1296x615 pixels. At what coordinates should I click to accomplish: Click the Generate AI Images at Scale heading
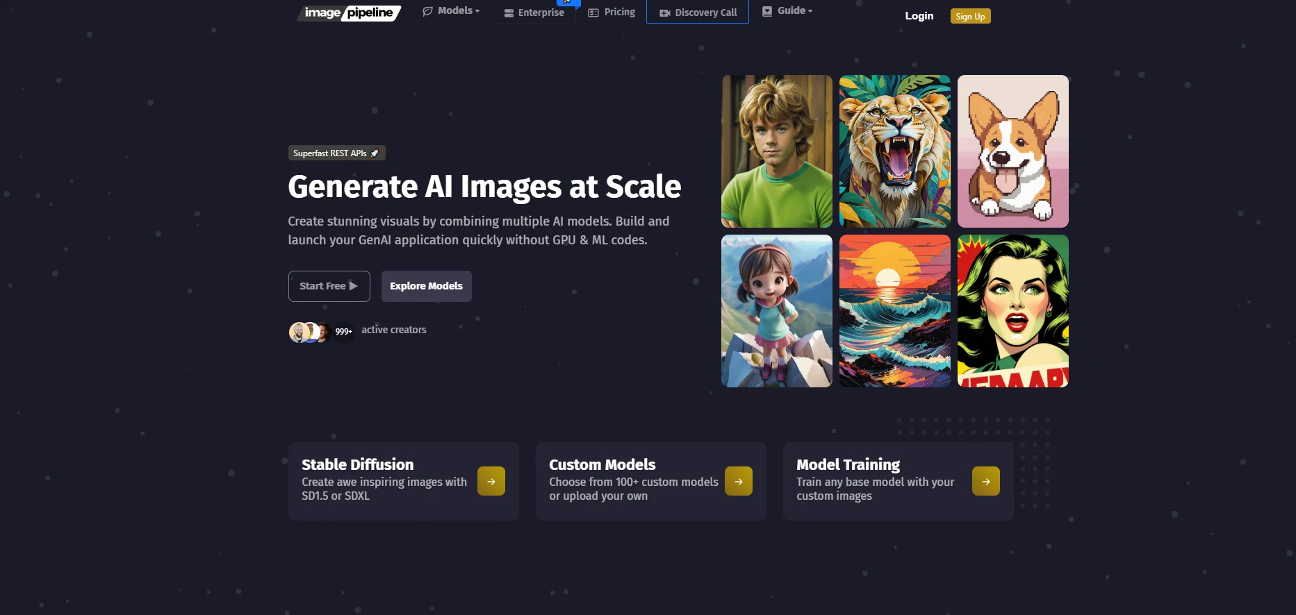[484, 187]
